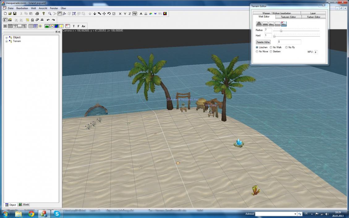Click the MPU input field
349x218 pixels.
(316, 52)
